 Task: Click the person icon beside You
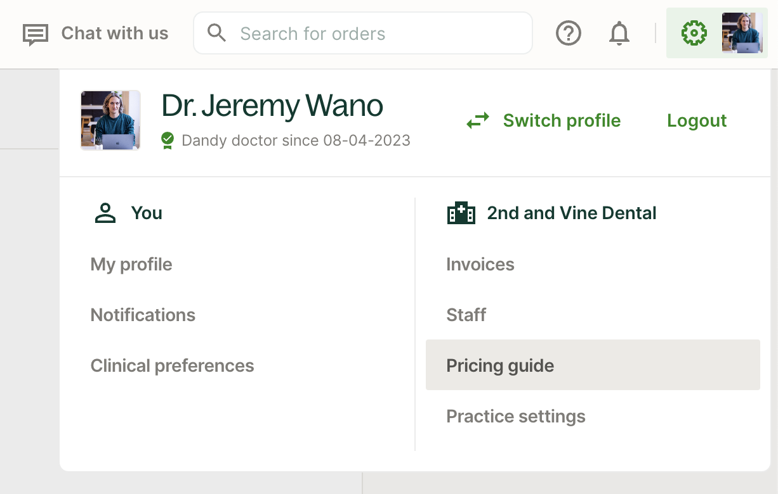(x=105, y=213)
